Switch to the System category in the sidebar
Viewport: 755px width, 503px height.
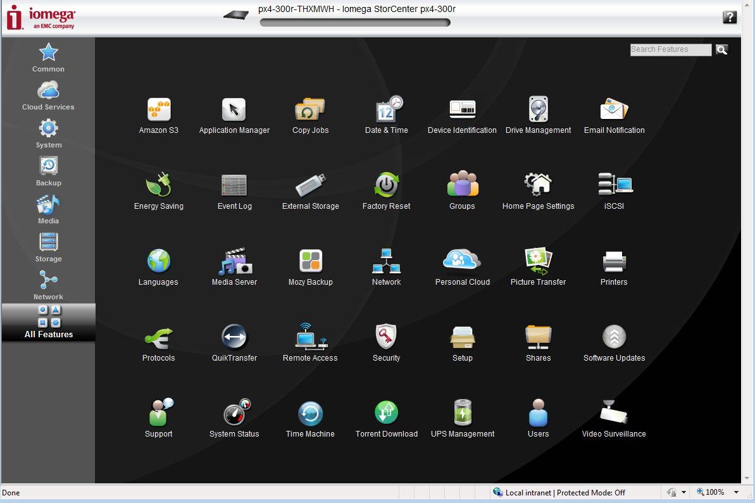48,134
